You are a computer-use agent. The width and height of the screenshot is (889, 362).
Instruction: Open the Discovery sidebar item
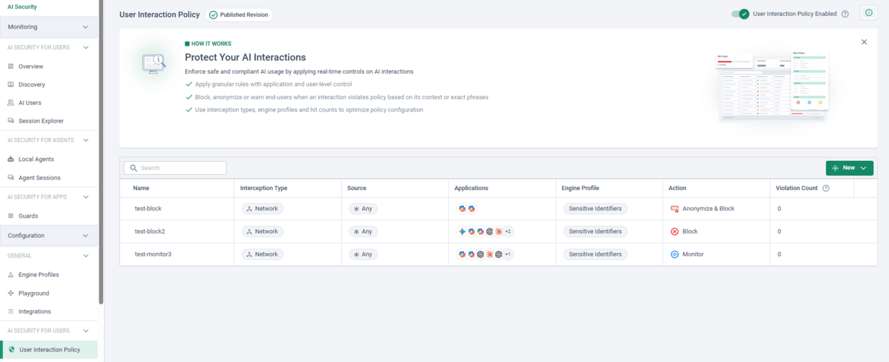pos(31,85)
